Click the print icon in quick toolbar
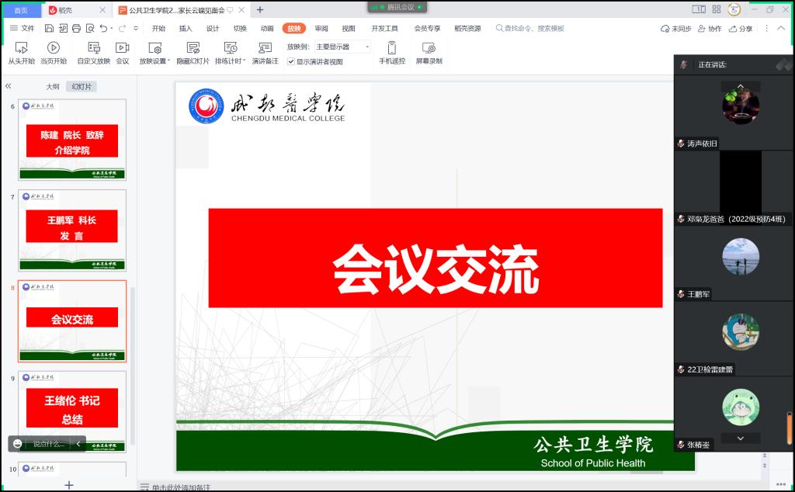795x492 pixels. click(x=76, y=29)
